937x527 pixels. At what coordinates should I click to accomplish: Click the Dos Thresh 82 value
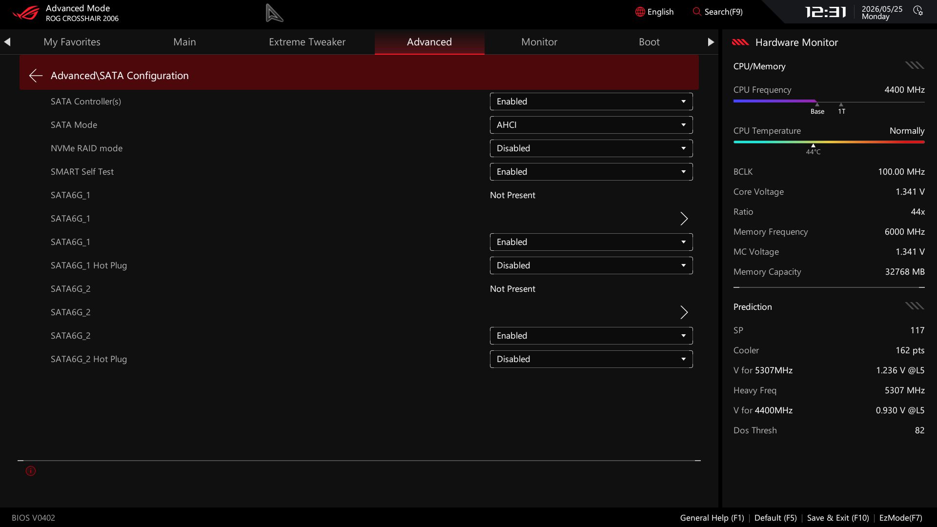pos(919,430)
